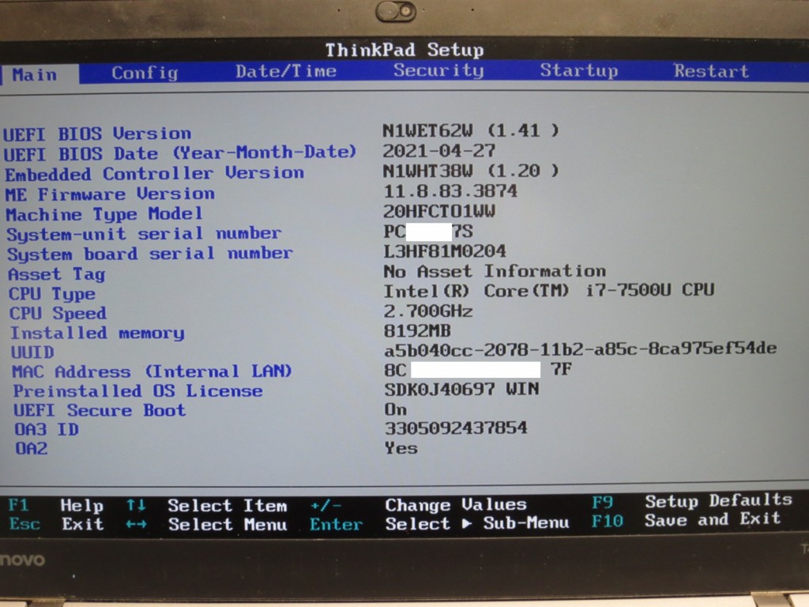Click board serial L3HF81M0204
The image size is (809, 607).
pyautogui.click(x=445, y=251)
